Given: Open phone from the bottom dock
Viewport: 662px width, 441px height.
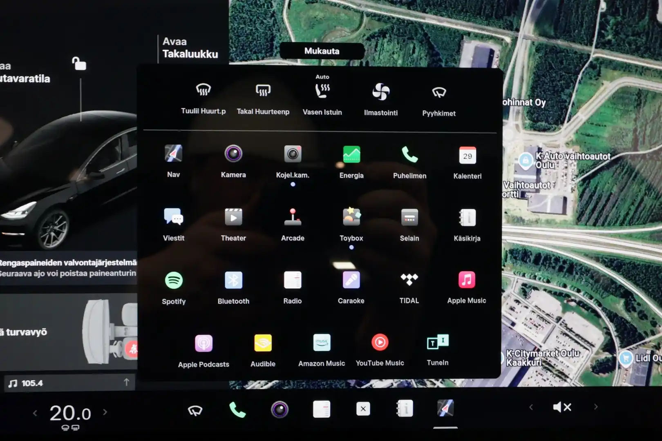Looking at the screenshot, I should click(x=237, y=410).
